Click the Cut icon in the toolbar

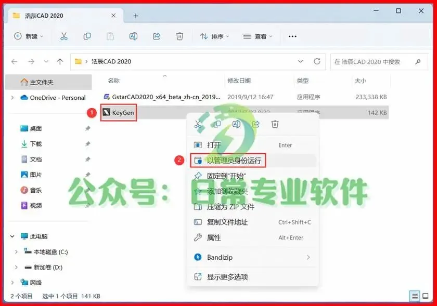[x=64, y=36]
